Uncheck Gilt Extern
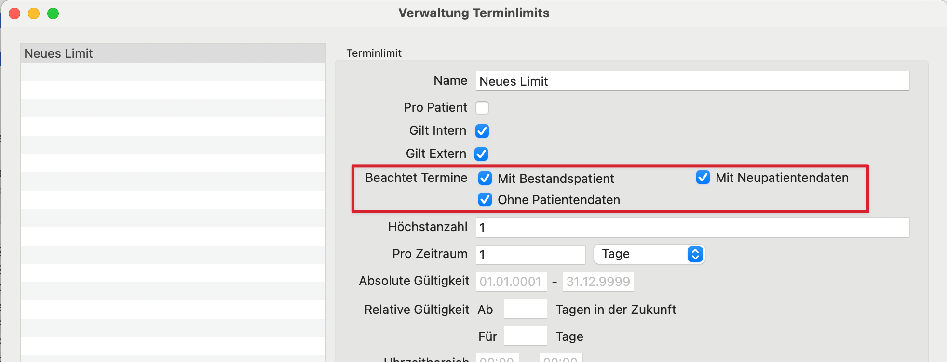Screen dimensions: 947x362 481,154
